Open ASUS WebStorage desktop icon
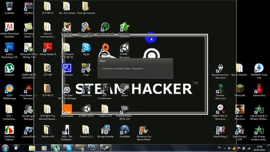This screenshot has height=152, width=270. (x=9, y=92)
